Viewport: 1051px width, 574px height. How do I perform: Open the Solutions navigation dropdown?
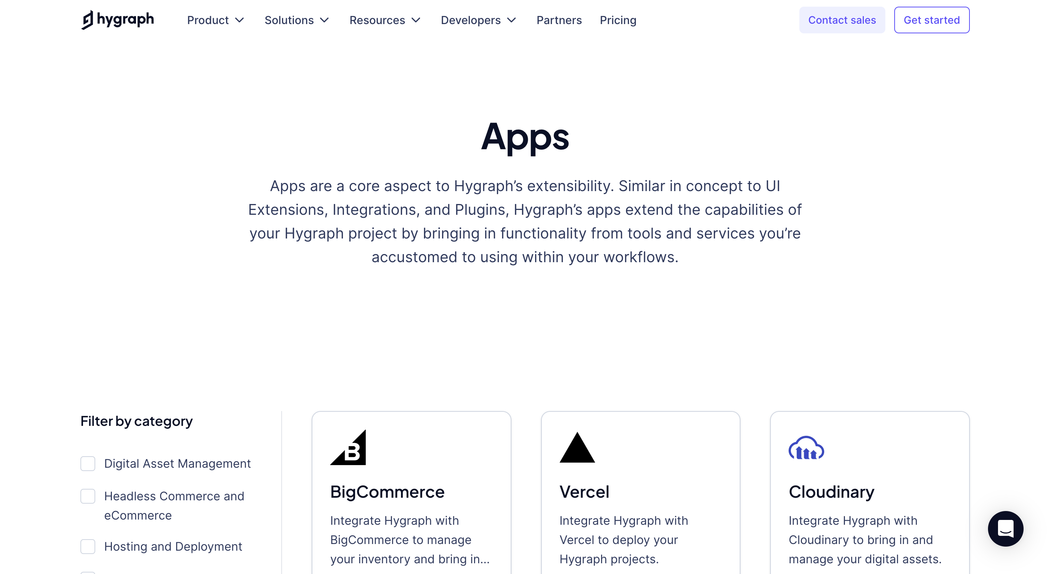pyautogui.click(x=296, y=20)
